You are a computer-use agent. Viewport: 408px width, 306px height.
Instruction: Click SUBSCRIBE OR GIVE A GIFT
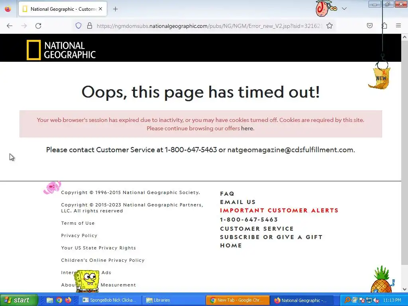(271, 237)
